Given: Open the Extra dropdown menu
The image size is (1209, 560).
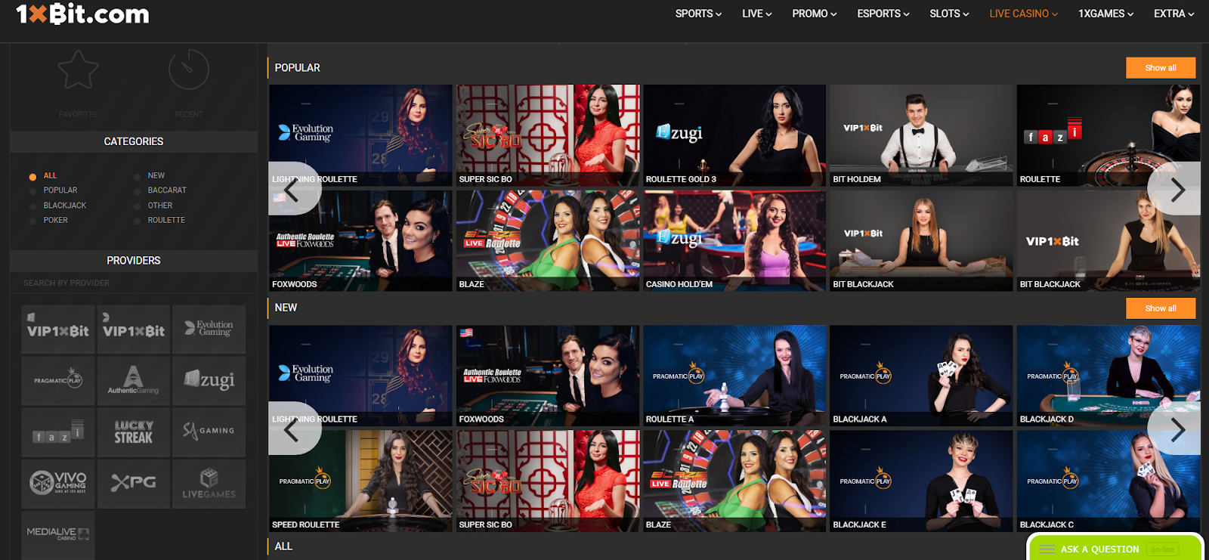Looking at the screenshot, I should [x=1173, y=14].
